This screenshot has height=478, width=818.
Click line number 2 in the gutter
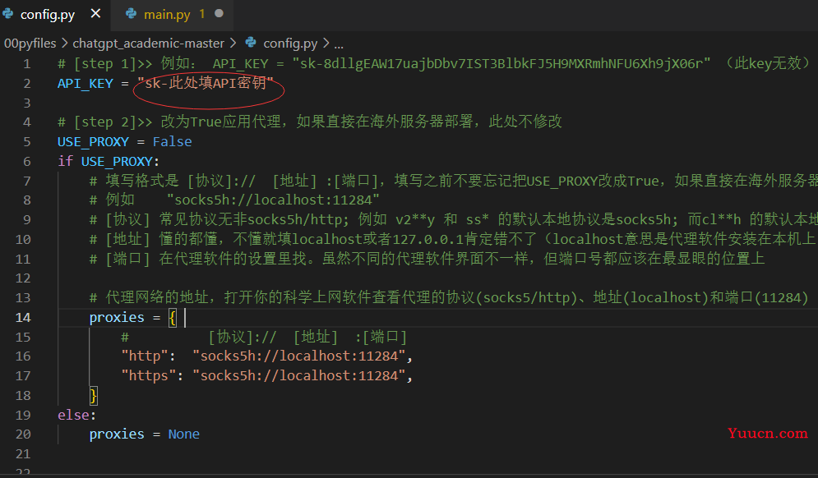pyautogui.click(x=26, y=84)
